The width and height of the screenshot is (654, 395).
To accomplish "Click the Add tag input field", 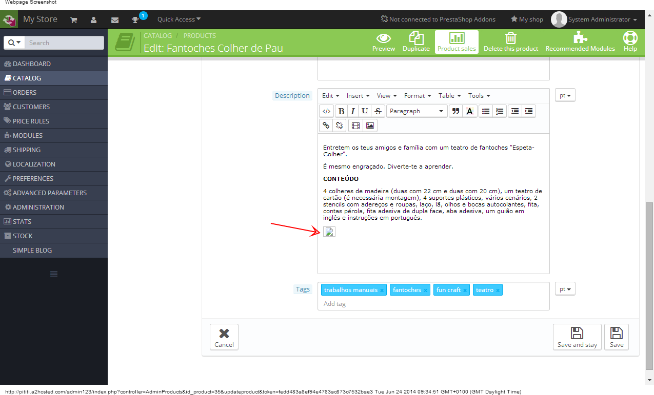I will (x=433, y=304).
